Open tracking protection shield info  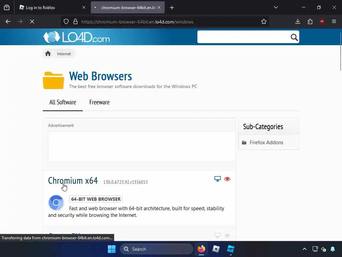pyautogui.click(x=66, y=22)
